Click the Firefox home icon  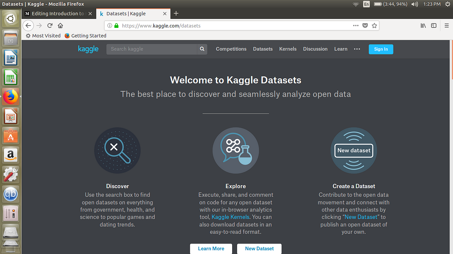(x=60, y=25)
